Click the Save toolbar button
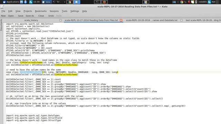The height and width of the screenshot is (124, 221). 21,16
